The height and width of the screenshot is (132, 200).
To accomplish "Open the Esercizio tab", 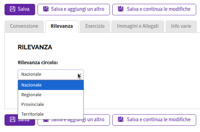I will (x=95, y=26).
